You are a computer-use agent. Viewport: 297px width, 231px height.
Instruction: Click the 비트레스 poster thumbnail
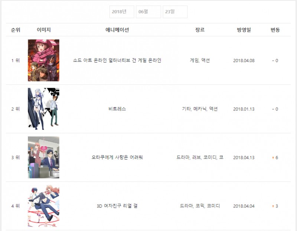pyautogui.click(x=43, y=109)
